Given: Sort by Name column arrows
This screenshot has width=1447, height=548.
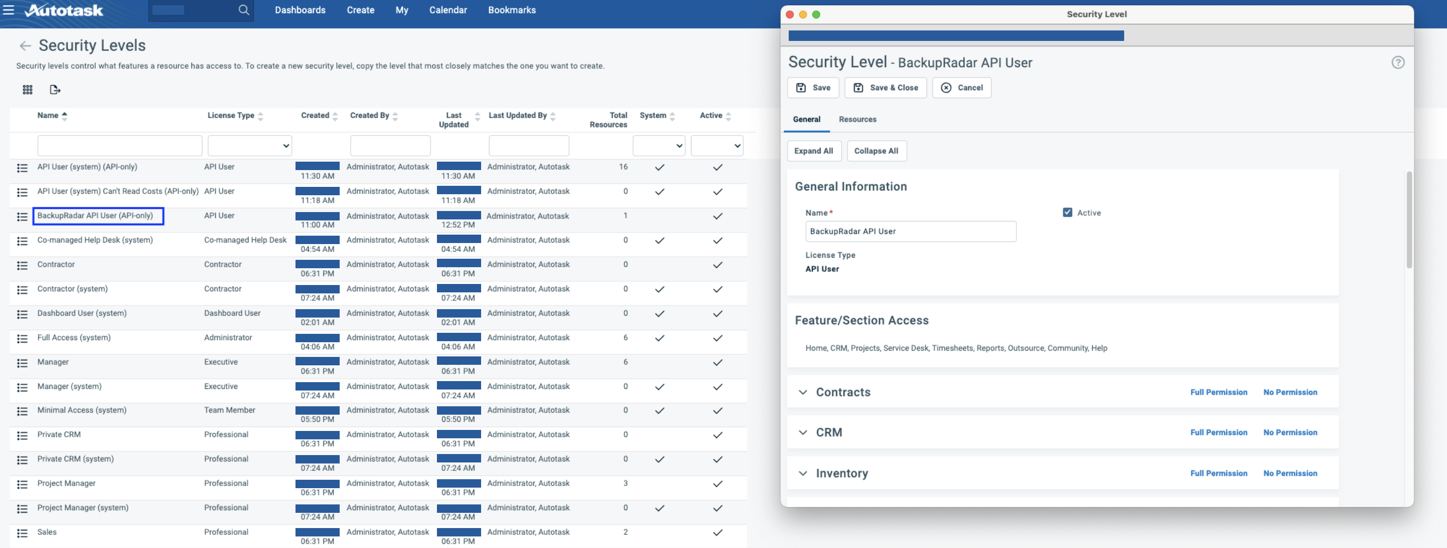Looking at the screenshot, I should pos(65,116).
